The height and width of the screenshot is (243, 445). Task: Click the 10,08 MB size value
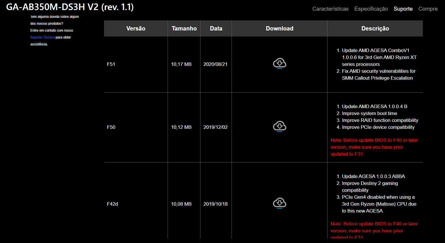click(x=181, y=204)
